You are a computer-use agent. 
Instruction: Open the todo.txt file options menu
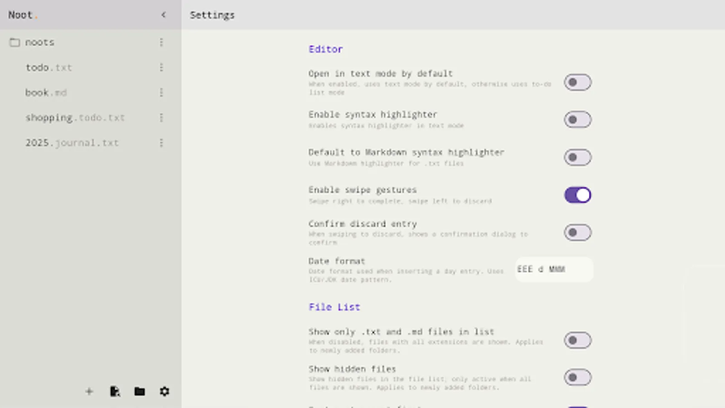point(161,68)
